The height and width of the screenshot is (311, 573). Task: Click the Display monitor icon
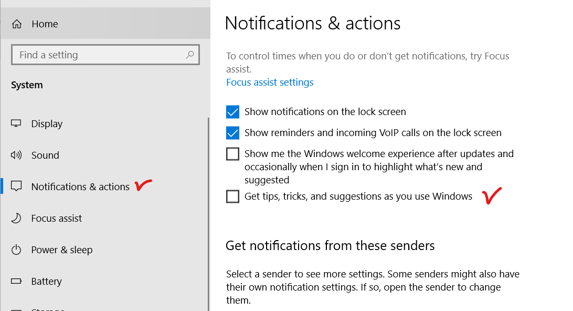coord(16,123)
